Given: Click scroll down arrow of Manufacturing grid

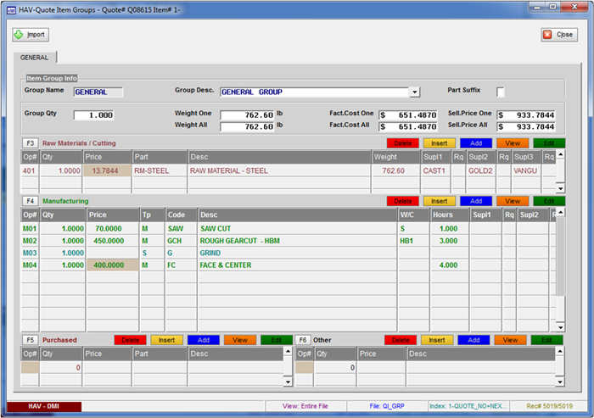Looking at the screenshot, I should [x=561, y=327].
